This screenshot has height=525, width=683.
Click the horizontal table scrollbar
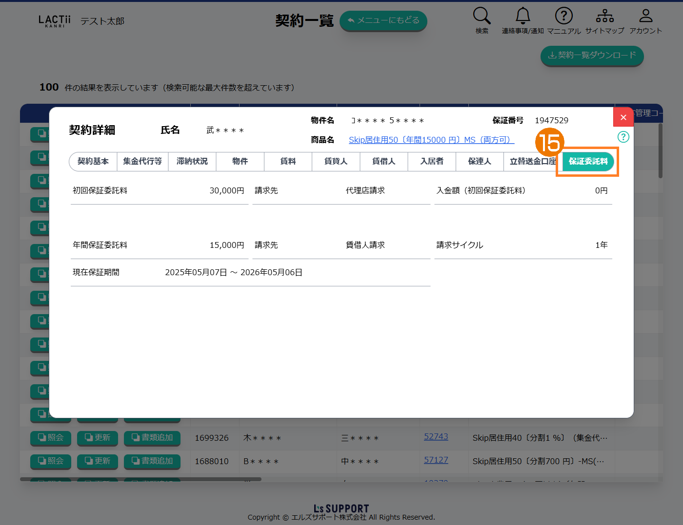(x=141, y=479)
